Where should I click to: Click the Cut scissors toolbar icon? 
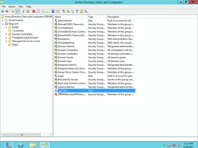click(x=24, y=11)
